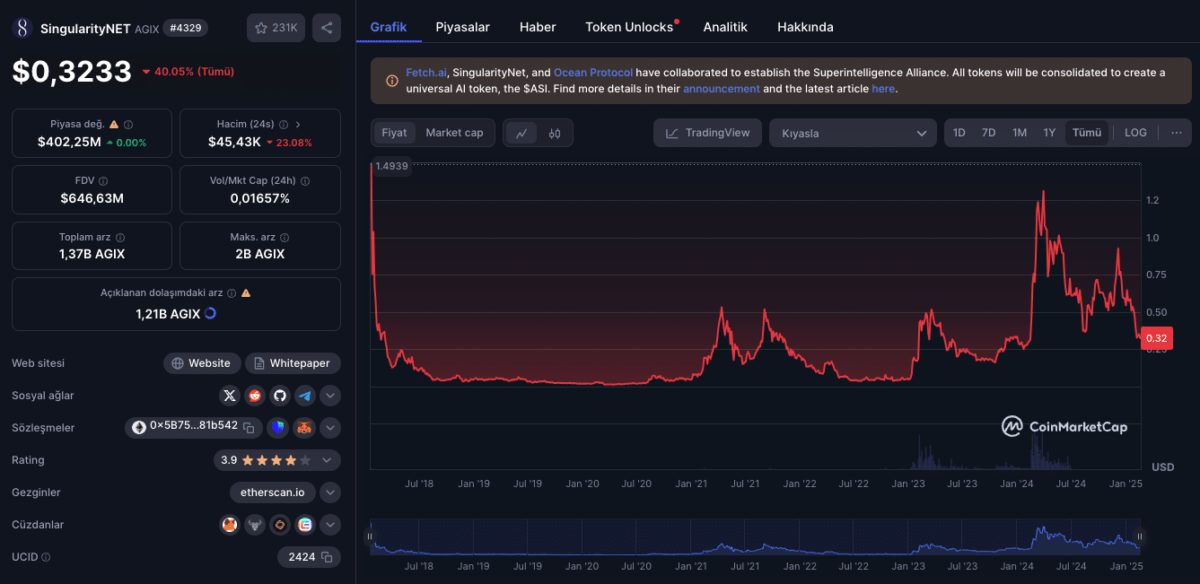Add token to MetaMask via fox icon in Sözleşmeler
Viewport: 1200px width, 584px height.
305,428
